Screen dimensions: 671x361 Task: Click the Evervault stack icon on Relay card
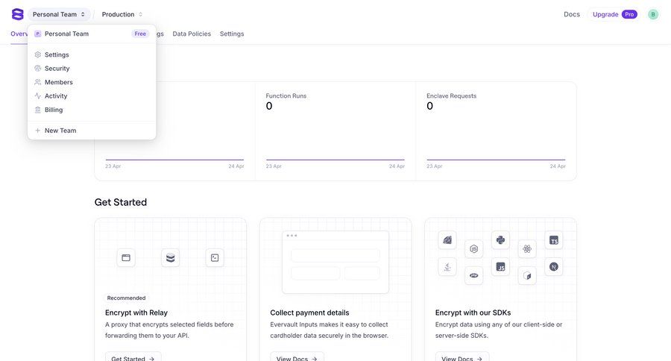click(x=170, y=258)
